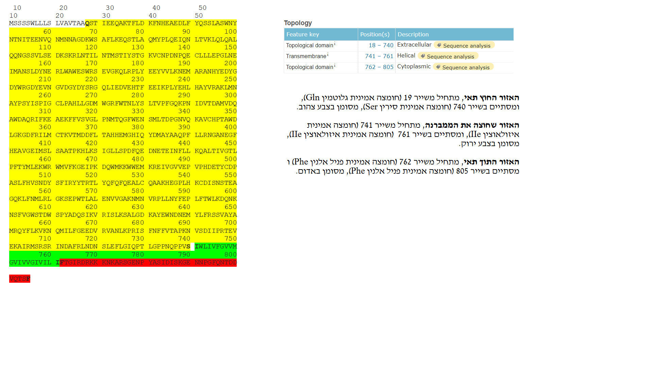653x367 pixels.
Task: Click the Transmembrane feature key text
Action: coord(306,56)
